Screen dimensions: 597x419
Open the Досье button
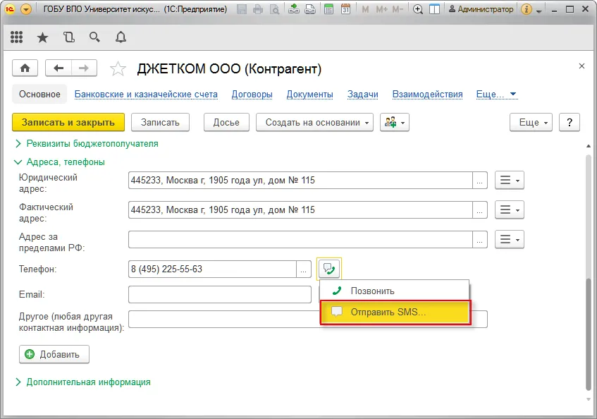click(x=226, y=122)
